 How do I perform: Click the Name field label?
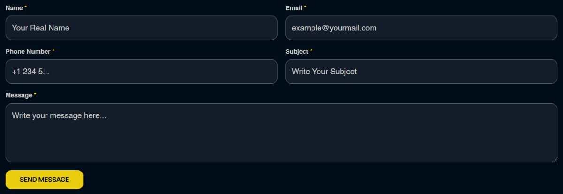(14, 8)
